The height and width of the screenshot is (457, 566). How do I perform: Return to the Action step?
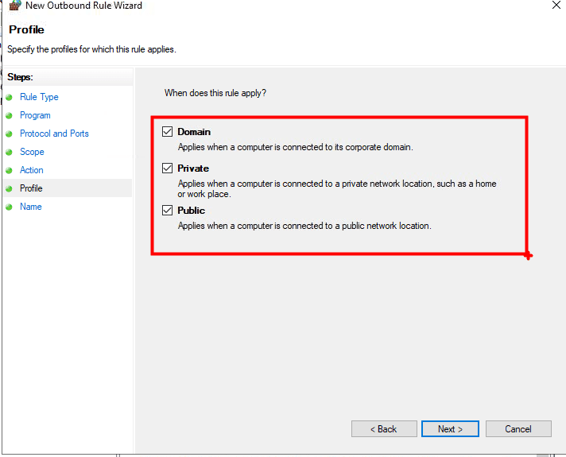[x=32, y=170]
